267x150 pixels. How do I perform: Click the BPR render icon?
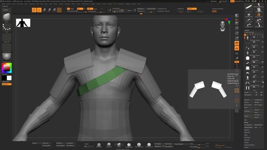point(237,16)
